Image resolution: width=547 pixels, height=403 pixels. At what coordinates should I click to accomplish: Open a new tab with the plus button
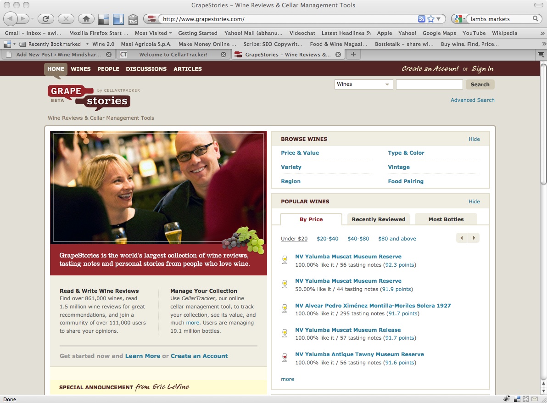point(353,54)
